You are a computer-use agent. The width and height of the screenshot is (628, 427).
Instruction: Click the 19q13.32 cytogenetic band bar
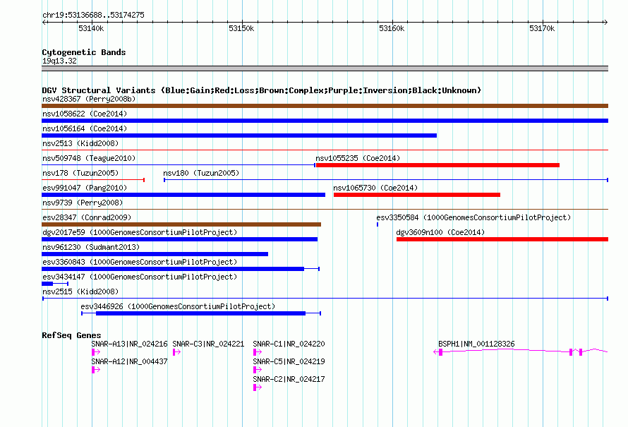(325, 68)
